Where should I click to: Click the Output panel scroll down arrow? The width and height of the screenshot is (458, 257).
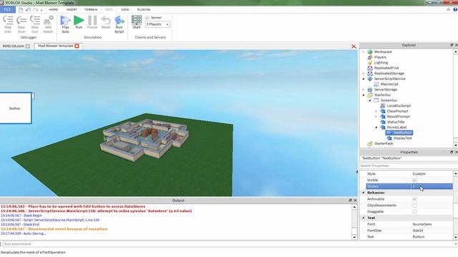point(354,237)
